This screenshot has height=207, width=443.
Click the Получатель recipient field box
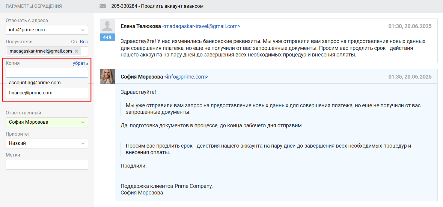[x=84, y=51]
